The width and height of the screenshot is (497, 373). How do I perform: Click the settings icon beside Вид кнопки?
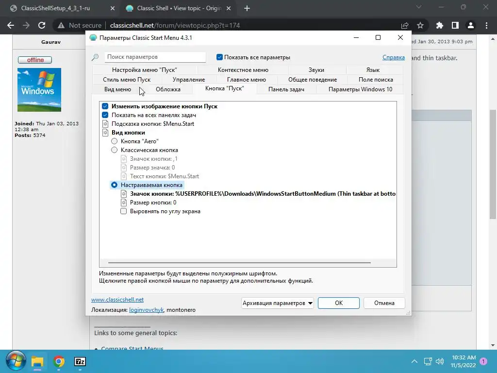(x=105, y=133)
